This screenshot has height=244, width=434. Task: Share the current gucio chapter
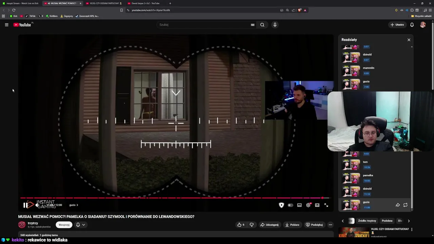tap(398, 205)
